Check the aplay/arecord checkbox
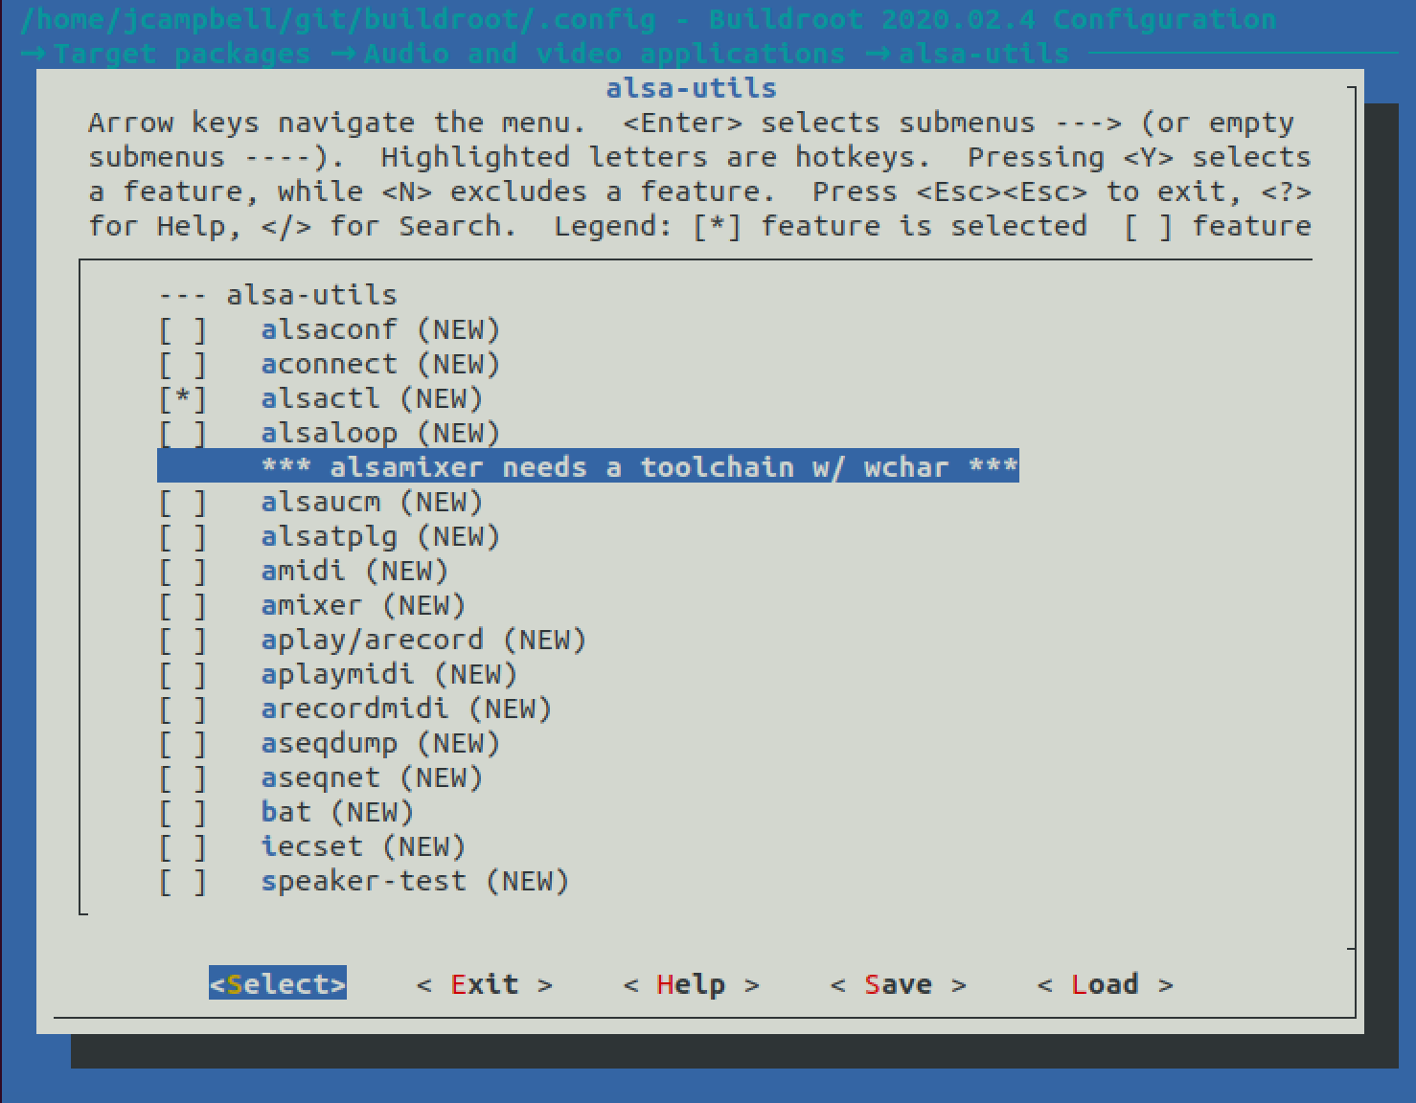 tap(182, 641)
